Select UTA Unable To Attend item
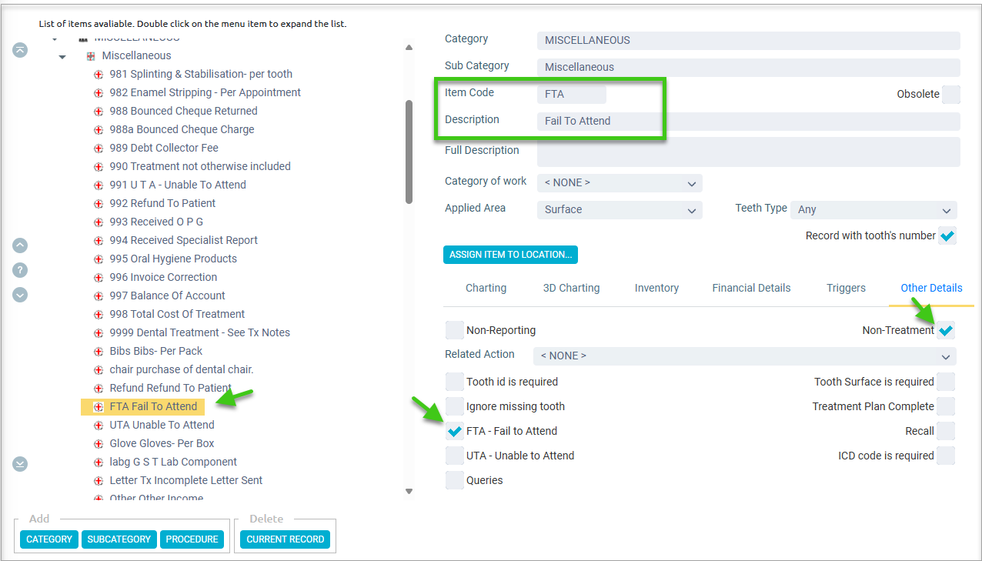Viewport: 982px width, 561px height. 162,425
